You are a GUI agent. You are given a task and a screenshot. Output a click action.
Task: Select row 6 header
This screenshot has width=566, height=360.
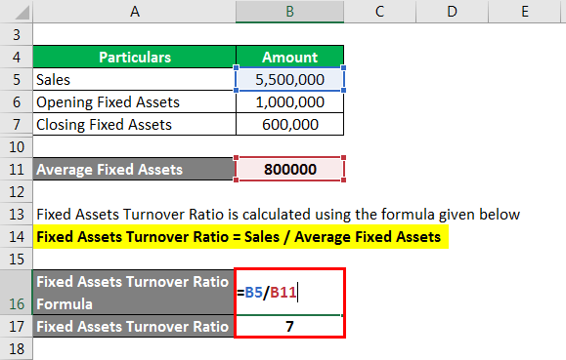[x=17, y=102]
